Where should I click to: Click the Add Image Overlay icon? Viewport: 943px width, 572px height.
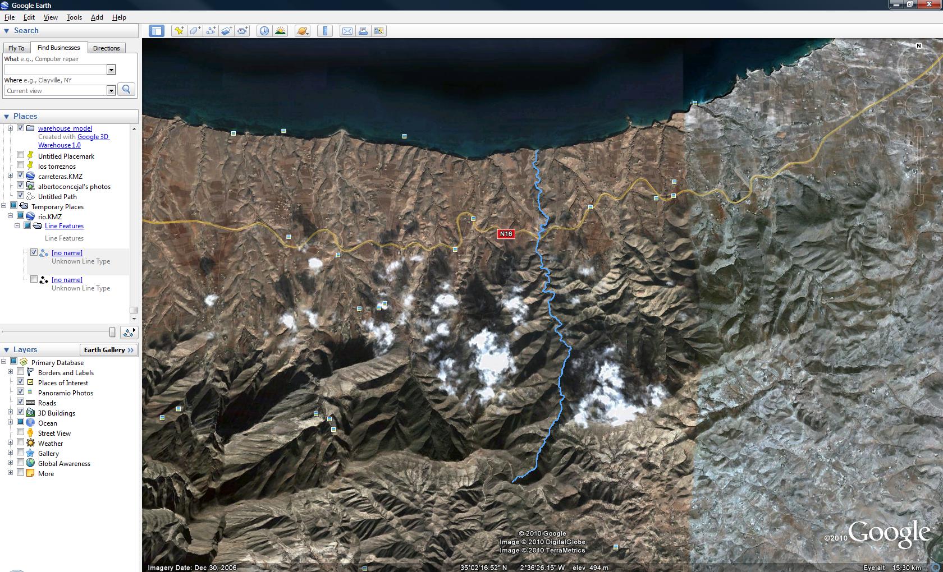tap(227, 31)
